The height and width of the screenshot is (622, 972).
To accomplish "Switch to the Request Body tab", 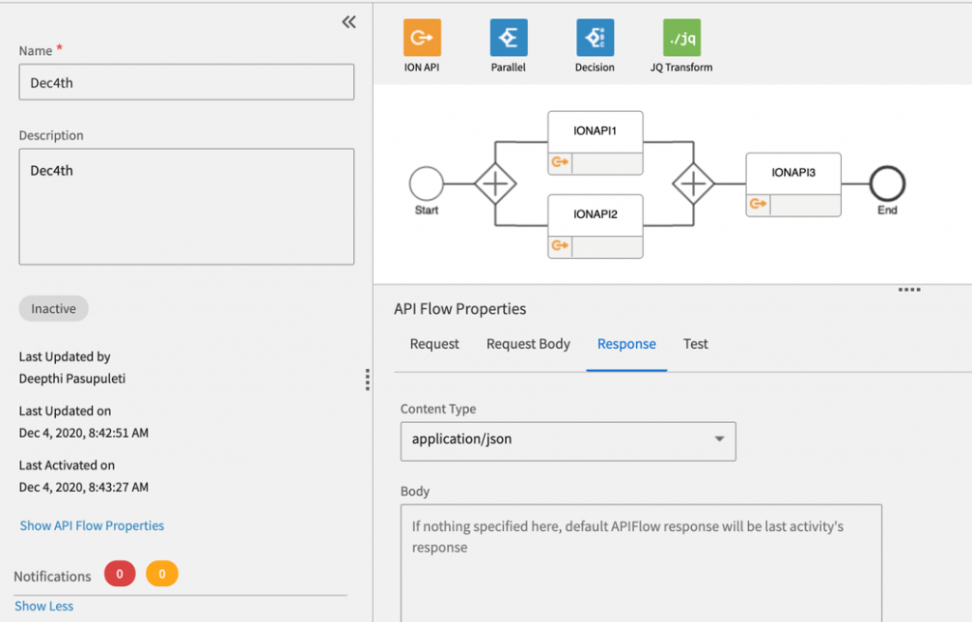I will 528,344.
